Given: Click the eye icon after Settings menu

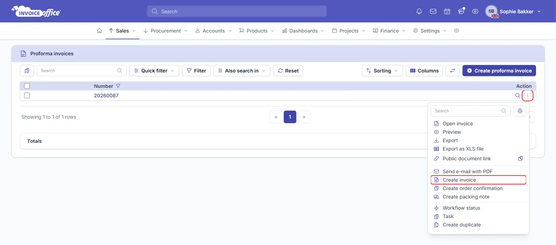Looking at the screenshot, I should pyautogui.click(x=456, y=31).
